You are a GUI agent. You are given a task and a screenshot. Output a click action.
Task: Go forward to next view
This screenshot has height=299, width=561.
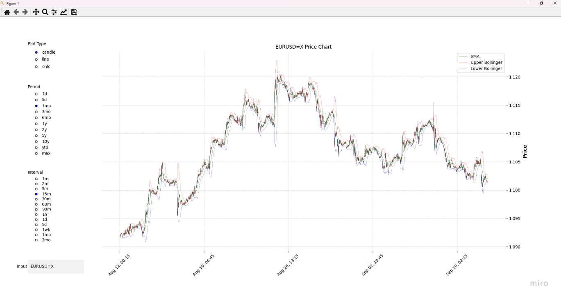25,12
